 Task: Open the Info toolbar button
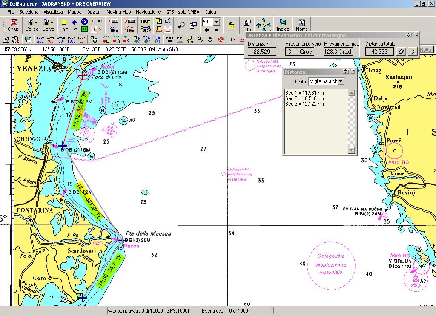(247, 25)
